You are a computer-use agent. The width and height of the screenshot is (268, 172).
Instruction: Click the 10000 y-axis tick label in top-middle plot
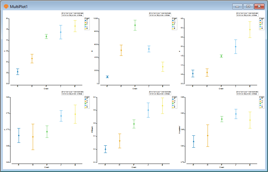click(96, 18)
